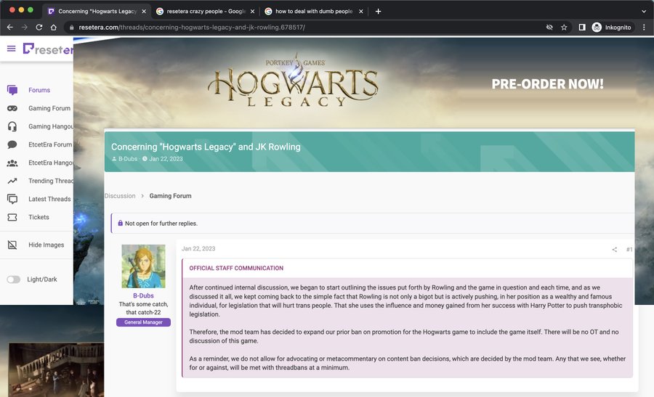
Task: Click the Jan 22, 2023 timestamp on the post
Action: 198,249
